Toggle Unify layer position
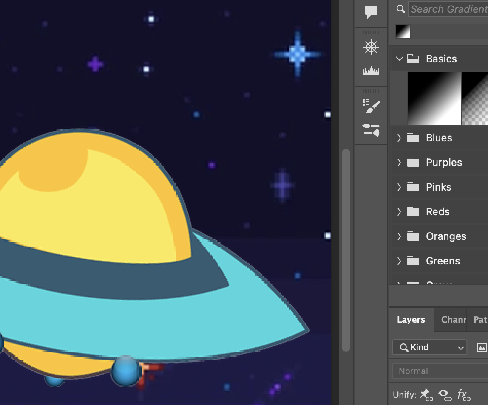Viewport: 488px width, 405px height. coord(426,395)
